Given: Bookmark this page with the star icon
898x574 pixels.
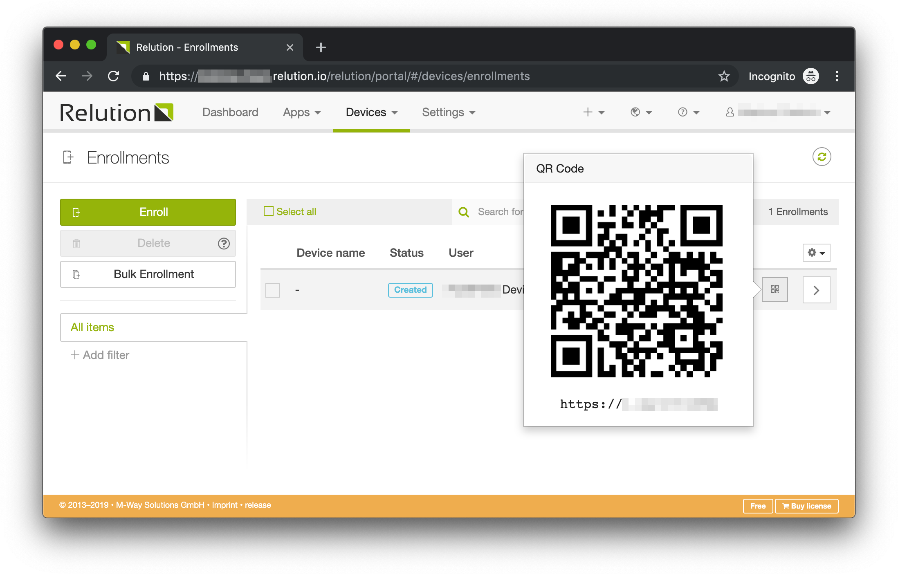Looking at the screenshot, I should pyautogui.click(x=724, y=76).
